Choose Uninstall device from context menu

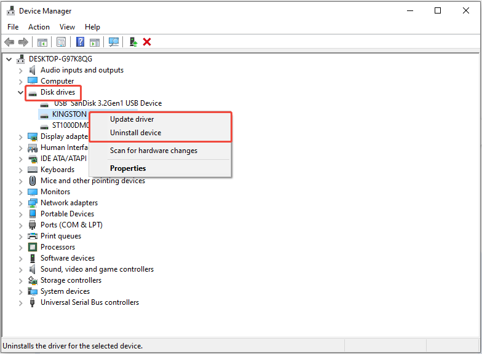160,133
